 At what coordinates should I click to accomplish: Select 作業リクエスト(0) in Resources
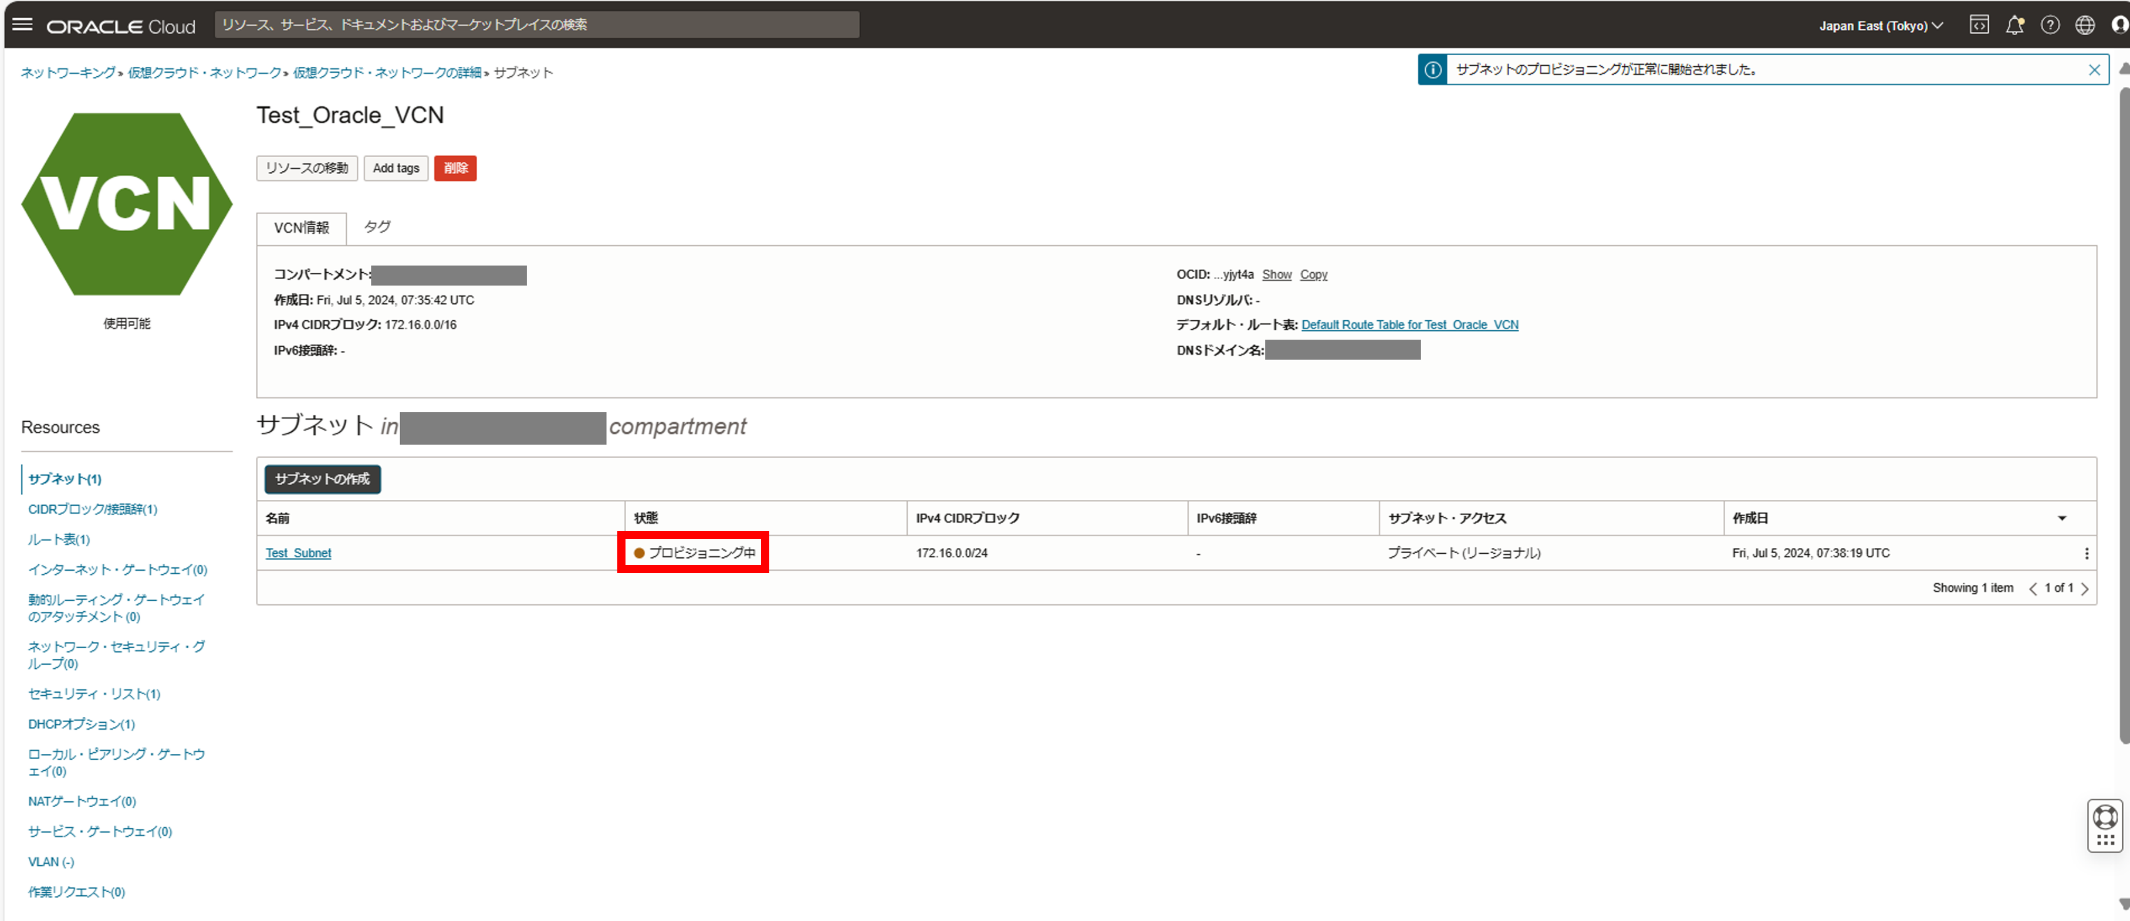coord(76,892)
